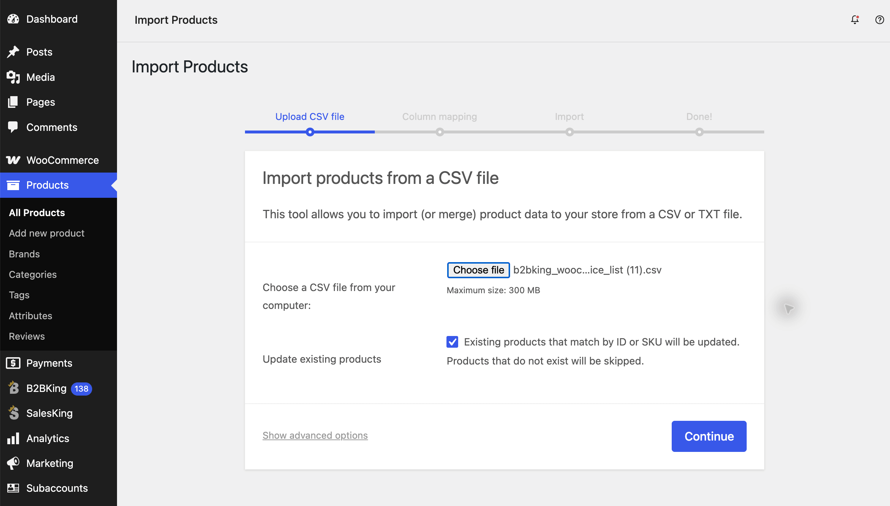
Task: Click the B2BKing crown icon
Action: (x=13, y=388)
